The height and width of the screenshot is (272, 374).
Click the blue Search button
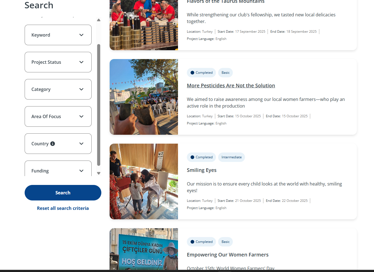pos(63,193)
